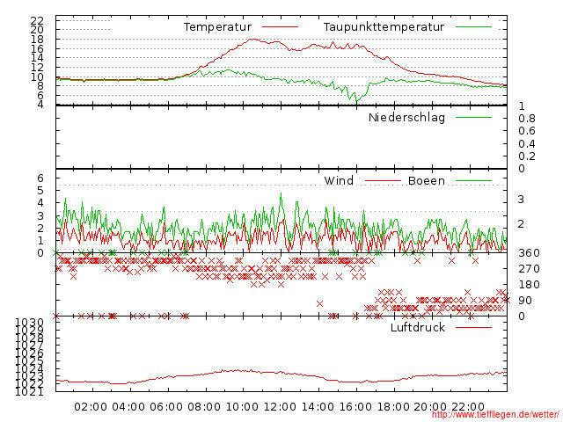Click the 0.2 precipitation axis value
This screenshot has height=422, width=563.
527,156
